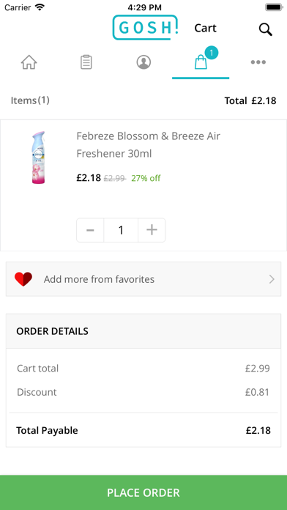The image size is (287, 510).
Task: Open the profile account icon
Action: (143, 62)
